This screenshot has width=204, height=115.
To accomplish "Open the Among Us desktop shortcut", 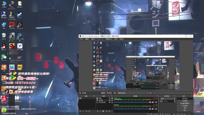I will coord(12,47).
